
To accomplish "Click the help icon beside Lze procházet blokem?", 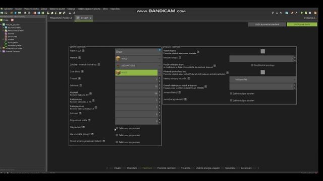I will point(92,134).
